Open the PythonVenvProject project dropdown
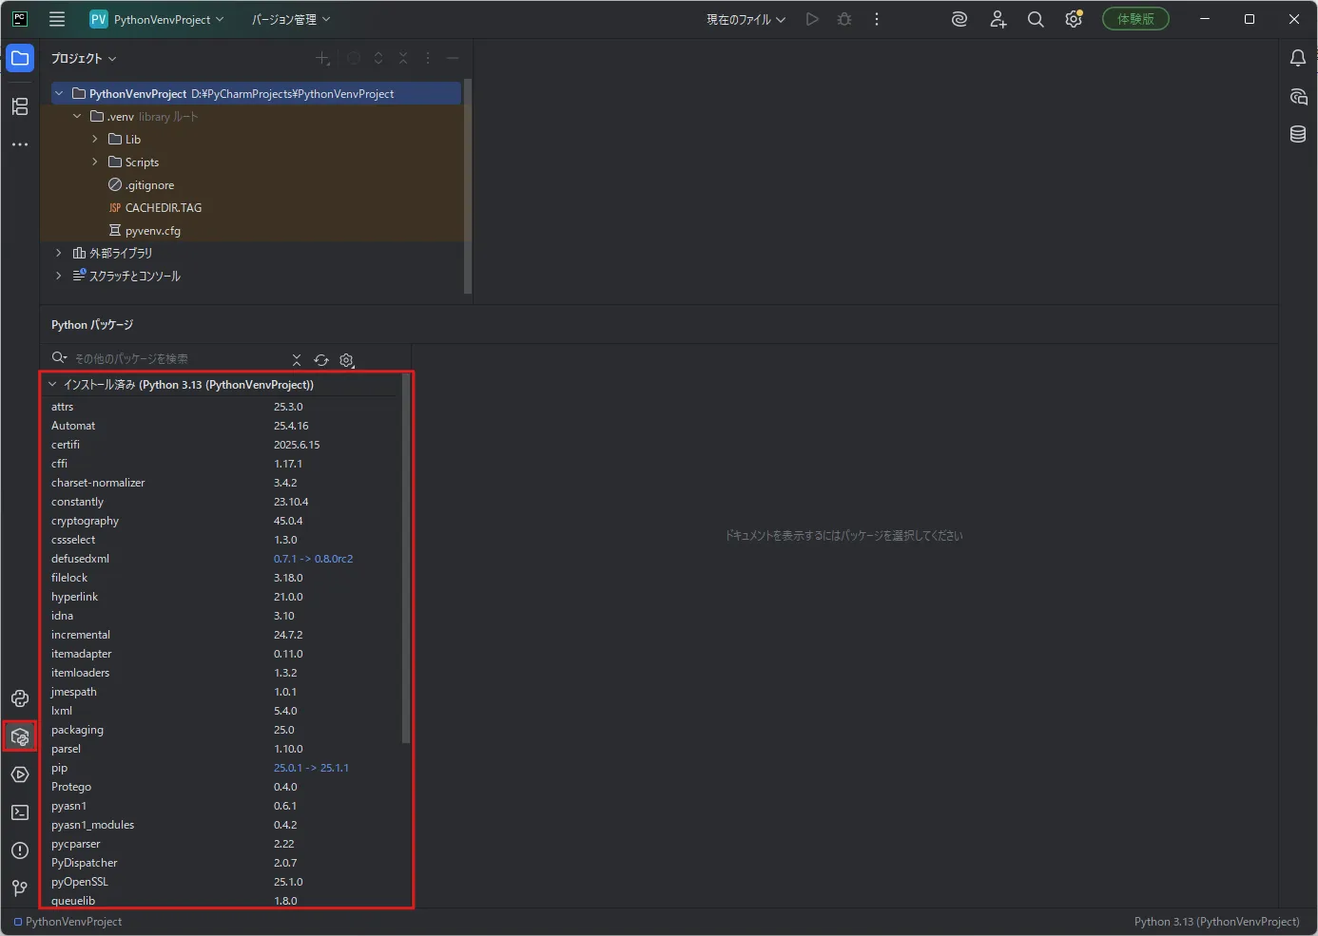 tap(157, 19)
